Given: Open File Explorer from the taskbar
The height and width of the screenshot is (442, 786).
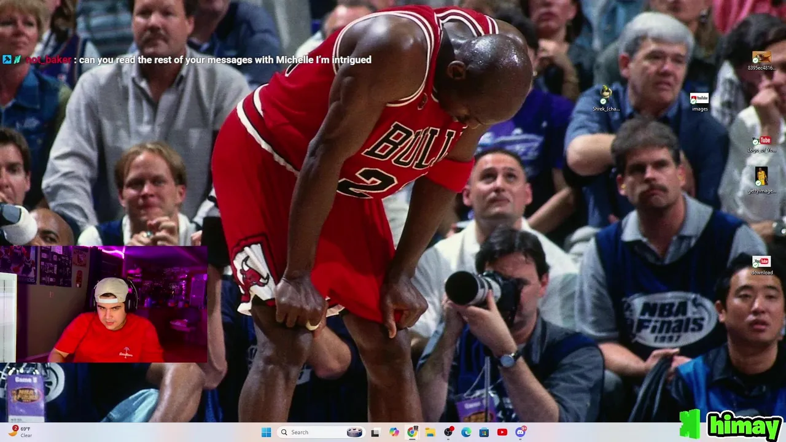Looking at the screenshot, I should [430, 432].
